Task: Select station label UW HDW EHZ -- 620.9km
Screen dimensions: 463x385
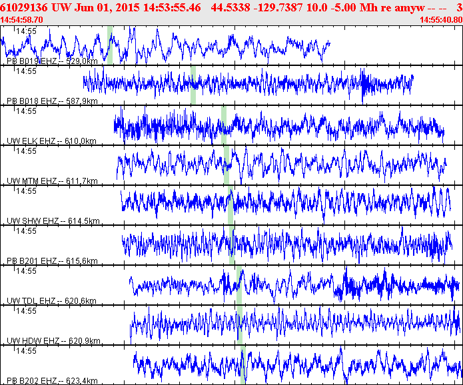Action: click(53, 341)
